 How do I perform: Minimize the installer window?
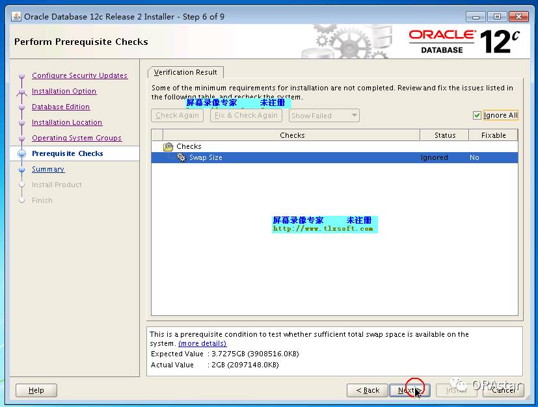[476, 16]
